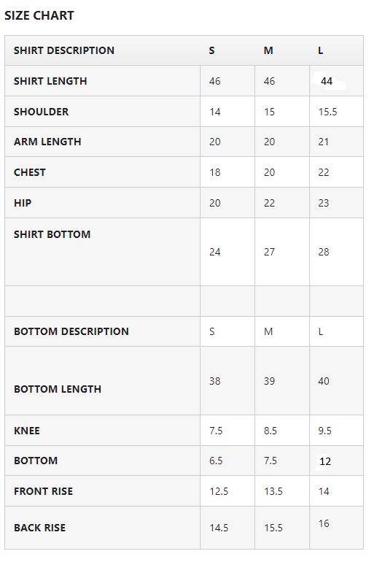Click the 15.5 shoulder value for L
The image size is (377, 562).
point(327,112)
